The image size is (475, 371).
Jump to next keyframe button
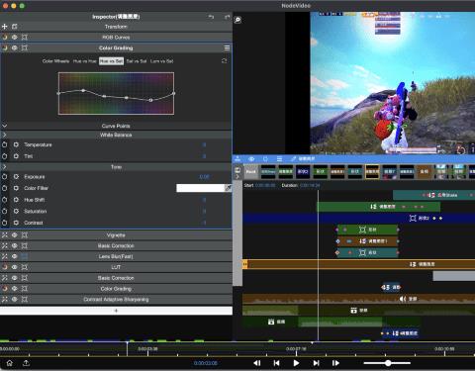pyautogui.click(x=316, y=363)
